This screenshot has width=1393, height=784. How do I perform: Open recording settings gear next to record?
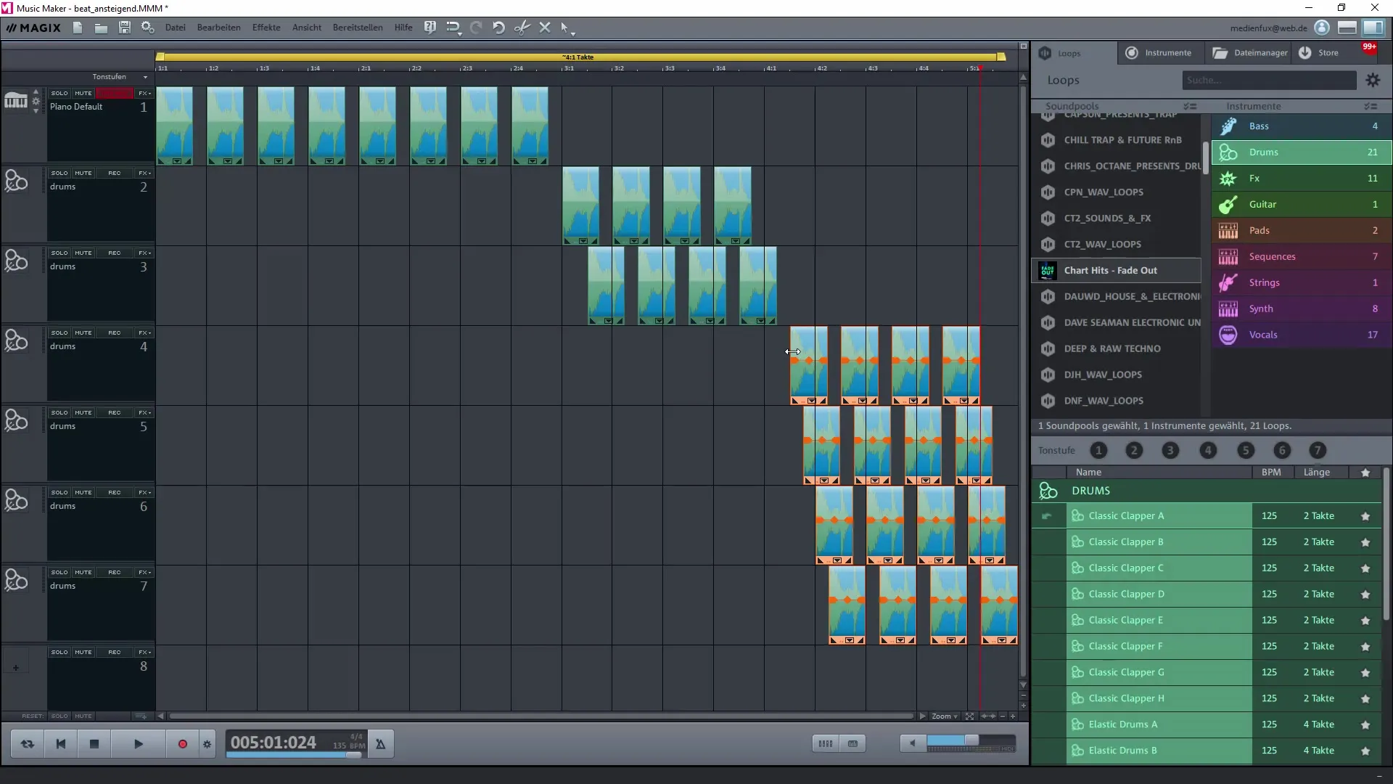[207, 744]
